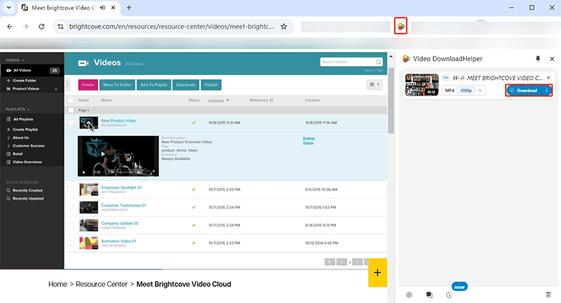
Task: Dismiss the Meet Brightcove video entry
Action: point(548,77)
